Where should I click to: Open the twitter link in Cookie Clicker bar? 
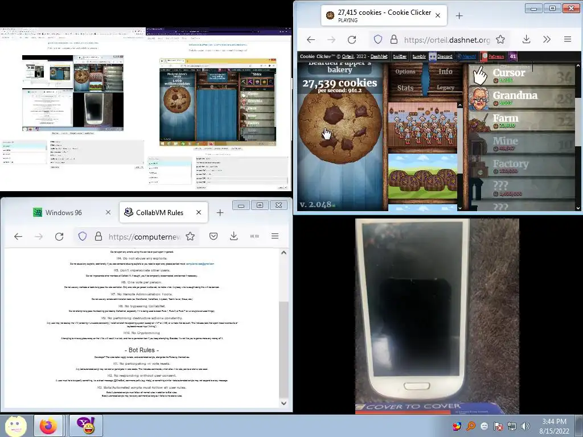coord(400,56)
